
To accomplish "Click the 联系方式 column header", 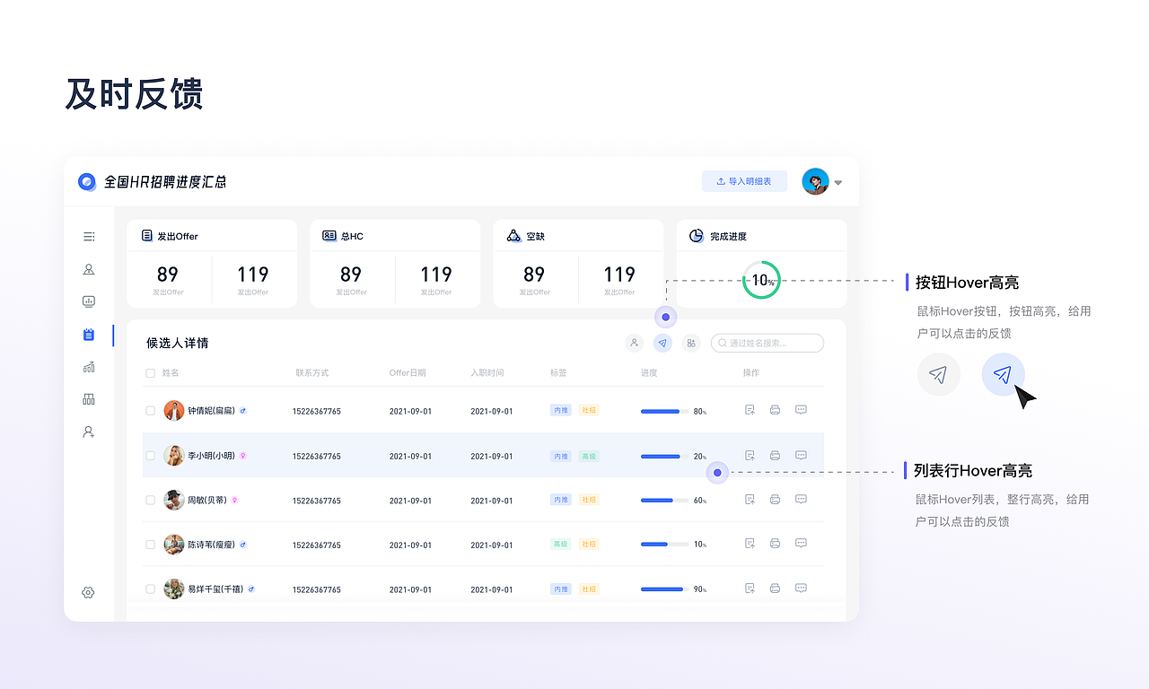I will tap(312, 373).
